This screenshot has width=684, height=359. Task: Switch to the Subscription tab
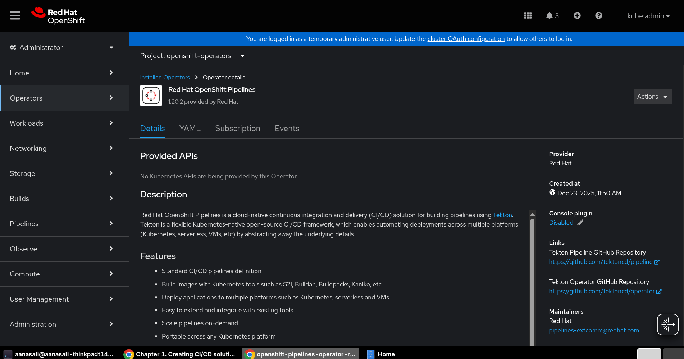[x=238, y=129]
